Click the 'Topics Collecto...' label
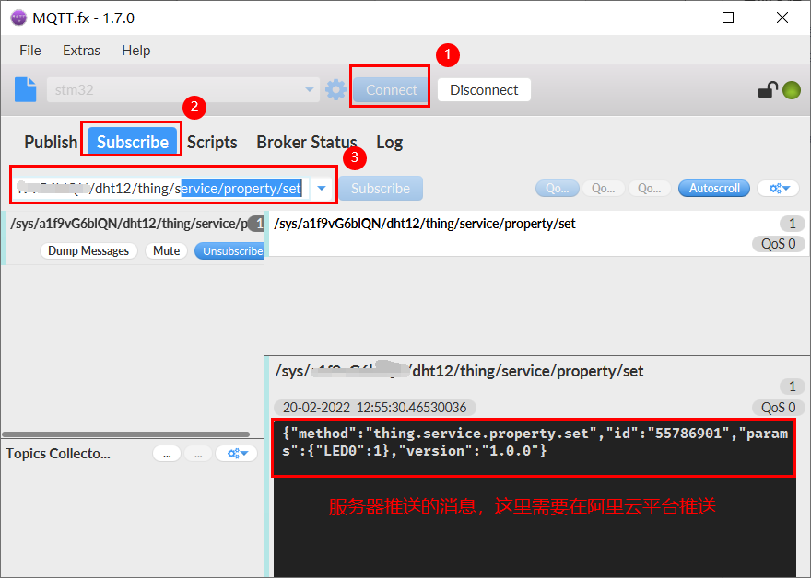 (58, 454)
